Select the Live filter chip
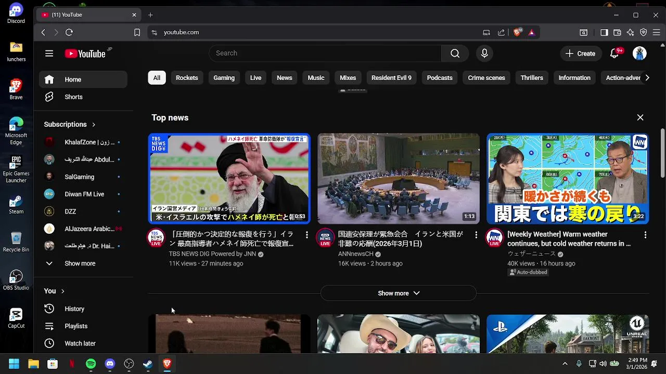The width and height of the screenshot is (666, 374). click(255, 78)
